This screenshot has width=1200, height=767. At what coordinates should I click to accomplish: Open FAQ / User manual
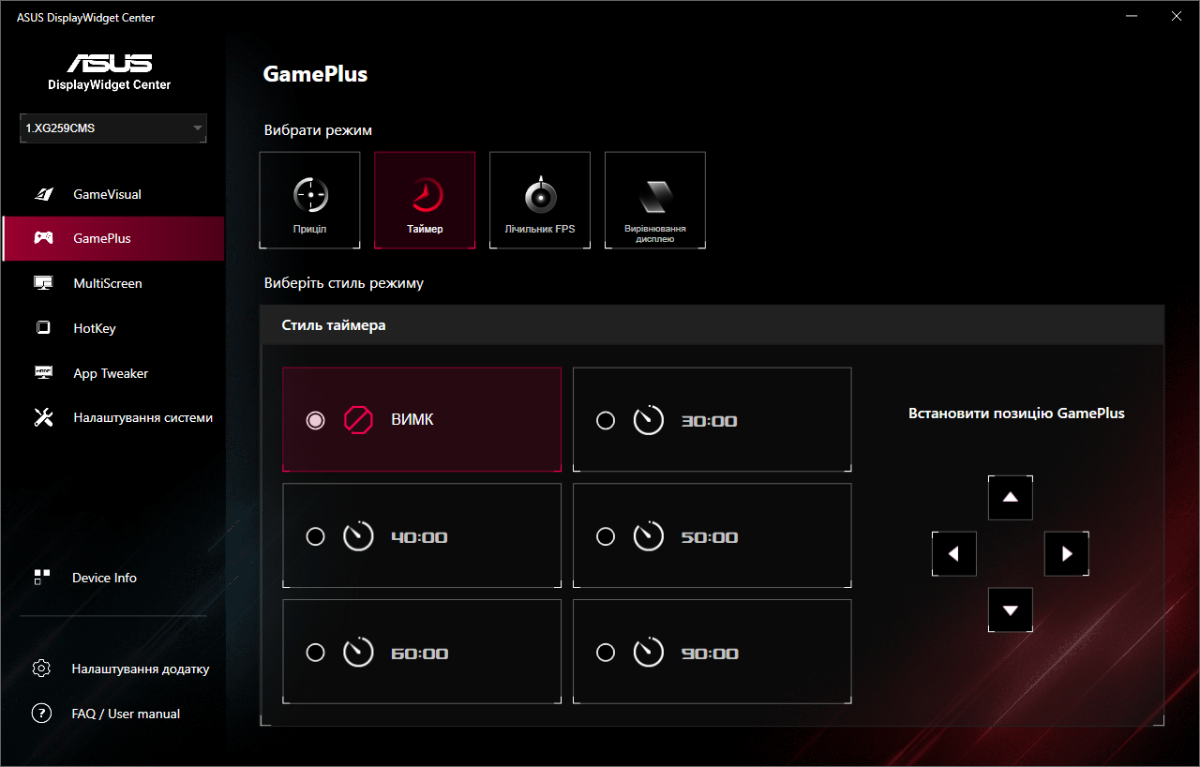(x=125, y=714)
